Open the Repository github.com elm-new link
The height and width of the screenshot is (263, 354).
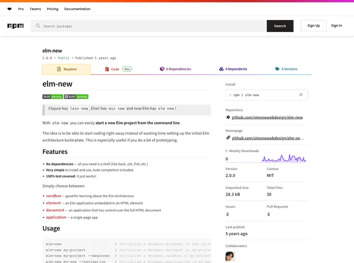click(x=267, y=118)
